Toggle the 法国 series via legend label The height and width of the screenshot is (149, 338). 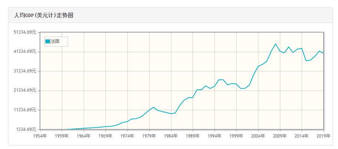(55, 41)
